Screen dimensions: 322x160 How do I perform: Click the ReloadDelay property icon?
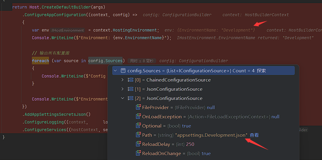coord(138,144)
